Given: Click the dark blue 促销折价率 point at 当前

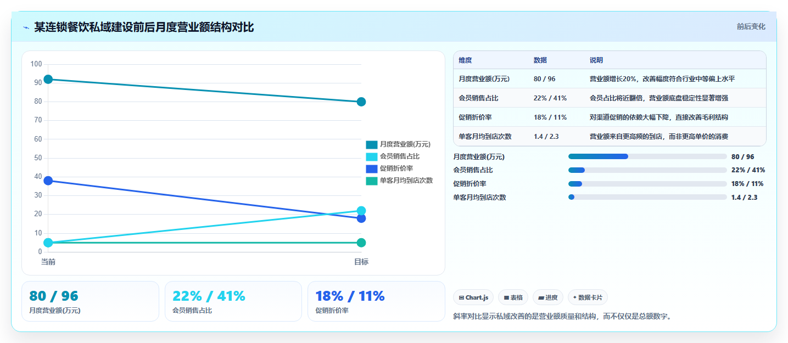Looking at the screenshot, I should [x=48, y=181].
